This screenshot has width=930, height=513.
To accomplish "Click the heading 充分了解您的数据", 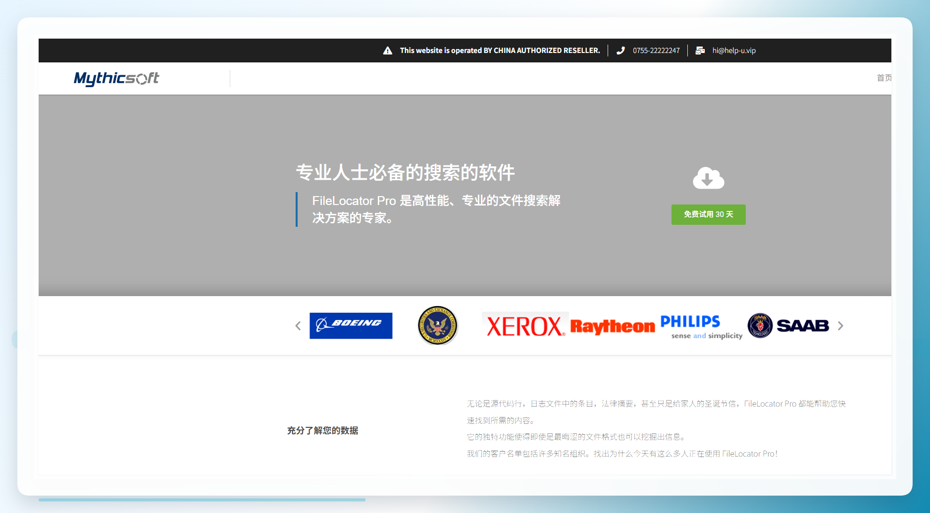I will [323, 431].
